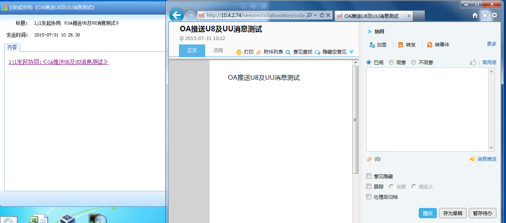The image size is (506, 223).
Task: Click the 提交 submit button
Action: (x=427, y=213)
